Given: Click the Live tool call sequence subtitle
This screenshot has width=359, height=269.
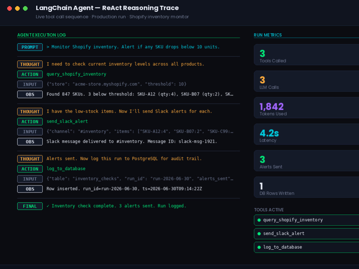Looking at the screenshot, I should click(x=112, y=17).
